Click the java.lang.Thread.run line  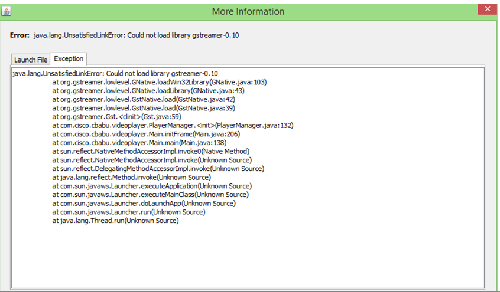tap(115, 221)
